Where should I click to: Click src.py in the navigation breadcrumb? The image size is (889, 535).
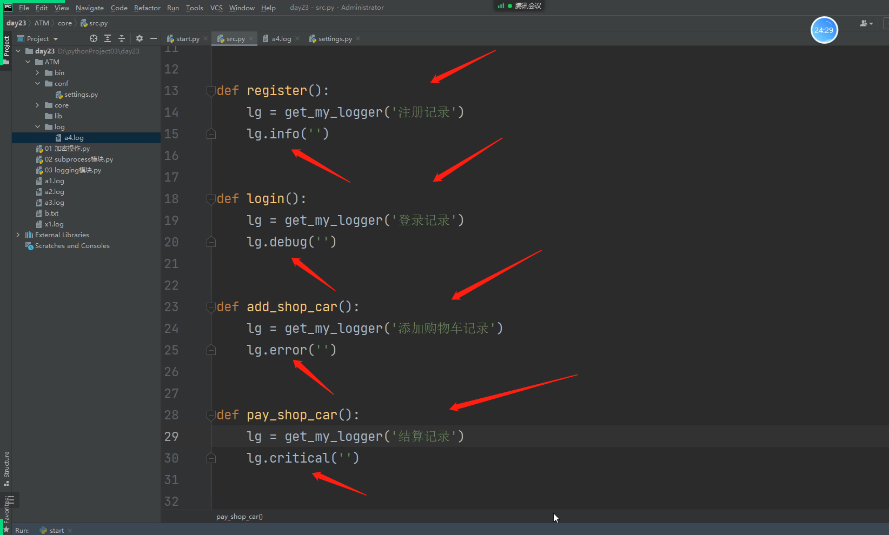[94, 23]
